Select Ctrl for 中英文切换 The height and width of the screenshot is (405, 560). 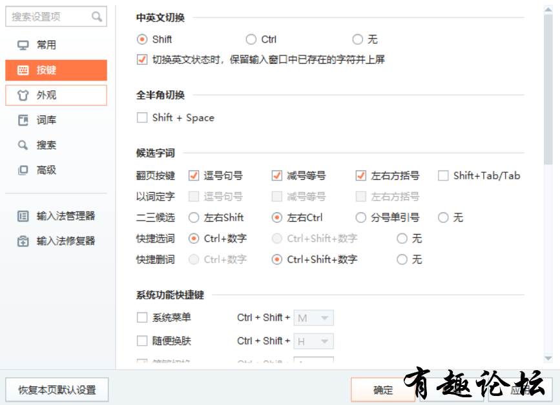[x=251, y=39]
